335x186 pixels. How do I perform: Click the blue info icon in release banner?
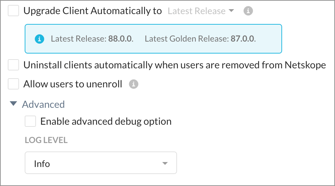(39, 39)
